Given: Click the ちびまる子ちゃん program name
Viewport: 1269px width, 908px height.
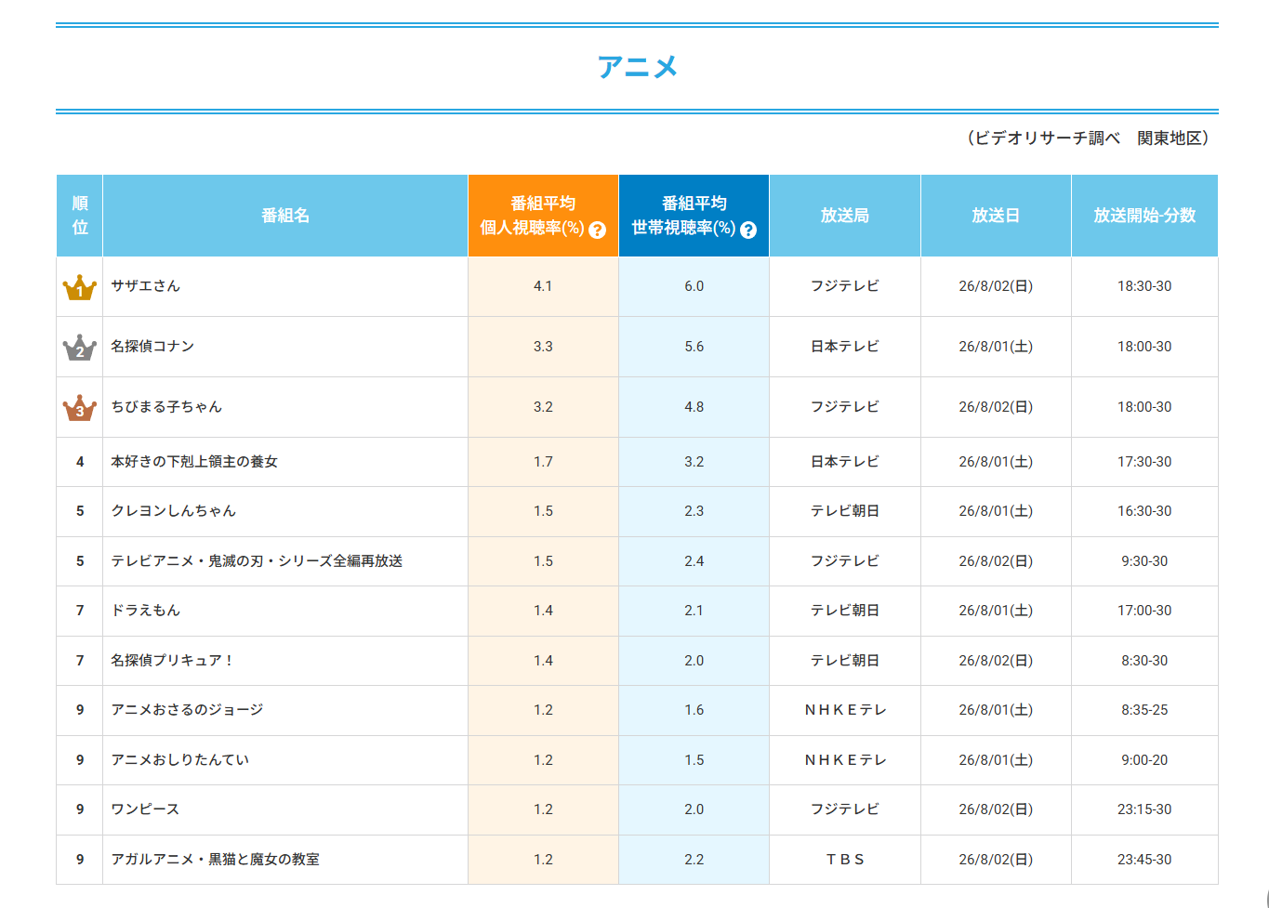Looking at the screenshot, I should (166, 407).
